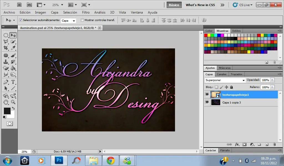
Task: Select the Clone Stamp tool
Action: (x=6, y=61)
